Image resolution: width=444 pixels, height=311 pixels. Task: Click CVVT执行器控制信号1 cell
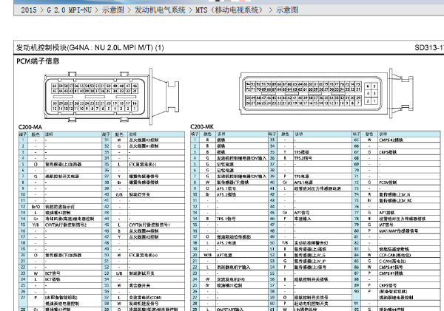[x=149, y=225]
